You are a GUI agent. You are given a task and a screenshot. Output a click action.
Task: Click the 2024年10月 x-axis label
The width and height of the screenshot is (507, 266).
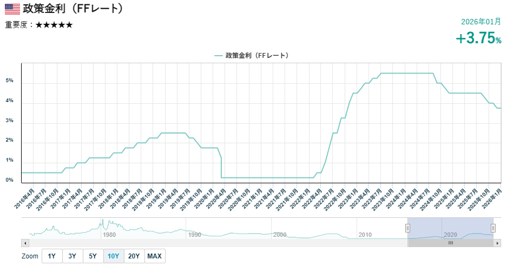point(430,199)
